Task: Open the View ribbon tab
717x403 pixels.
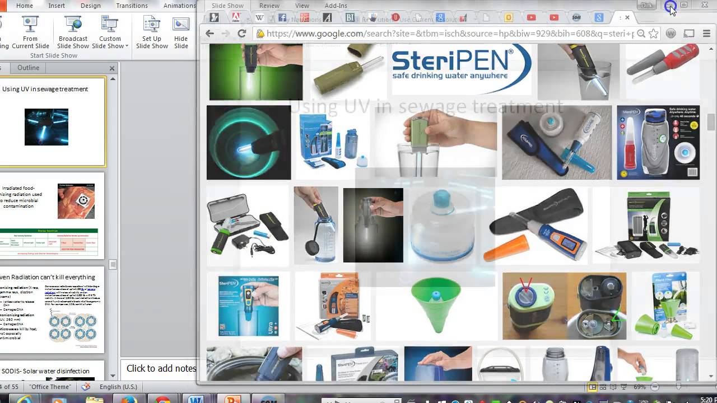Action: (x=302, y=6)
